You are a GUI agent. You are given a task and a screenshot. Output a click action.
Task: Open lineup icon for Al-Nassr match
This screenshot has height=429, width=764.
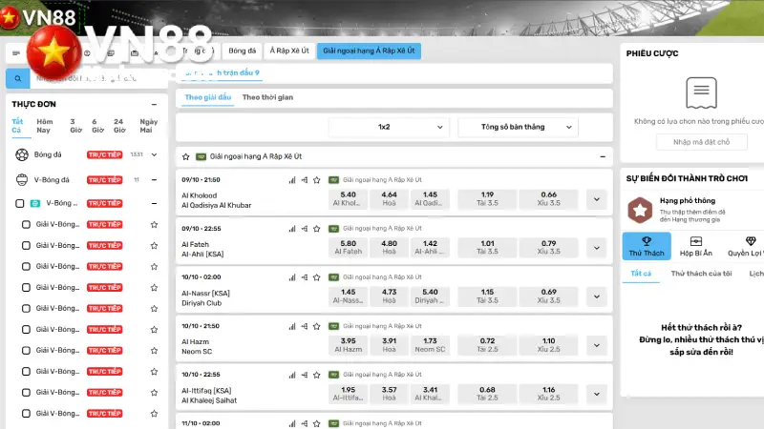[x=305, y=277]
